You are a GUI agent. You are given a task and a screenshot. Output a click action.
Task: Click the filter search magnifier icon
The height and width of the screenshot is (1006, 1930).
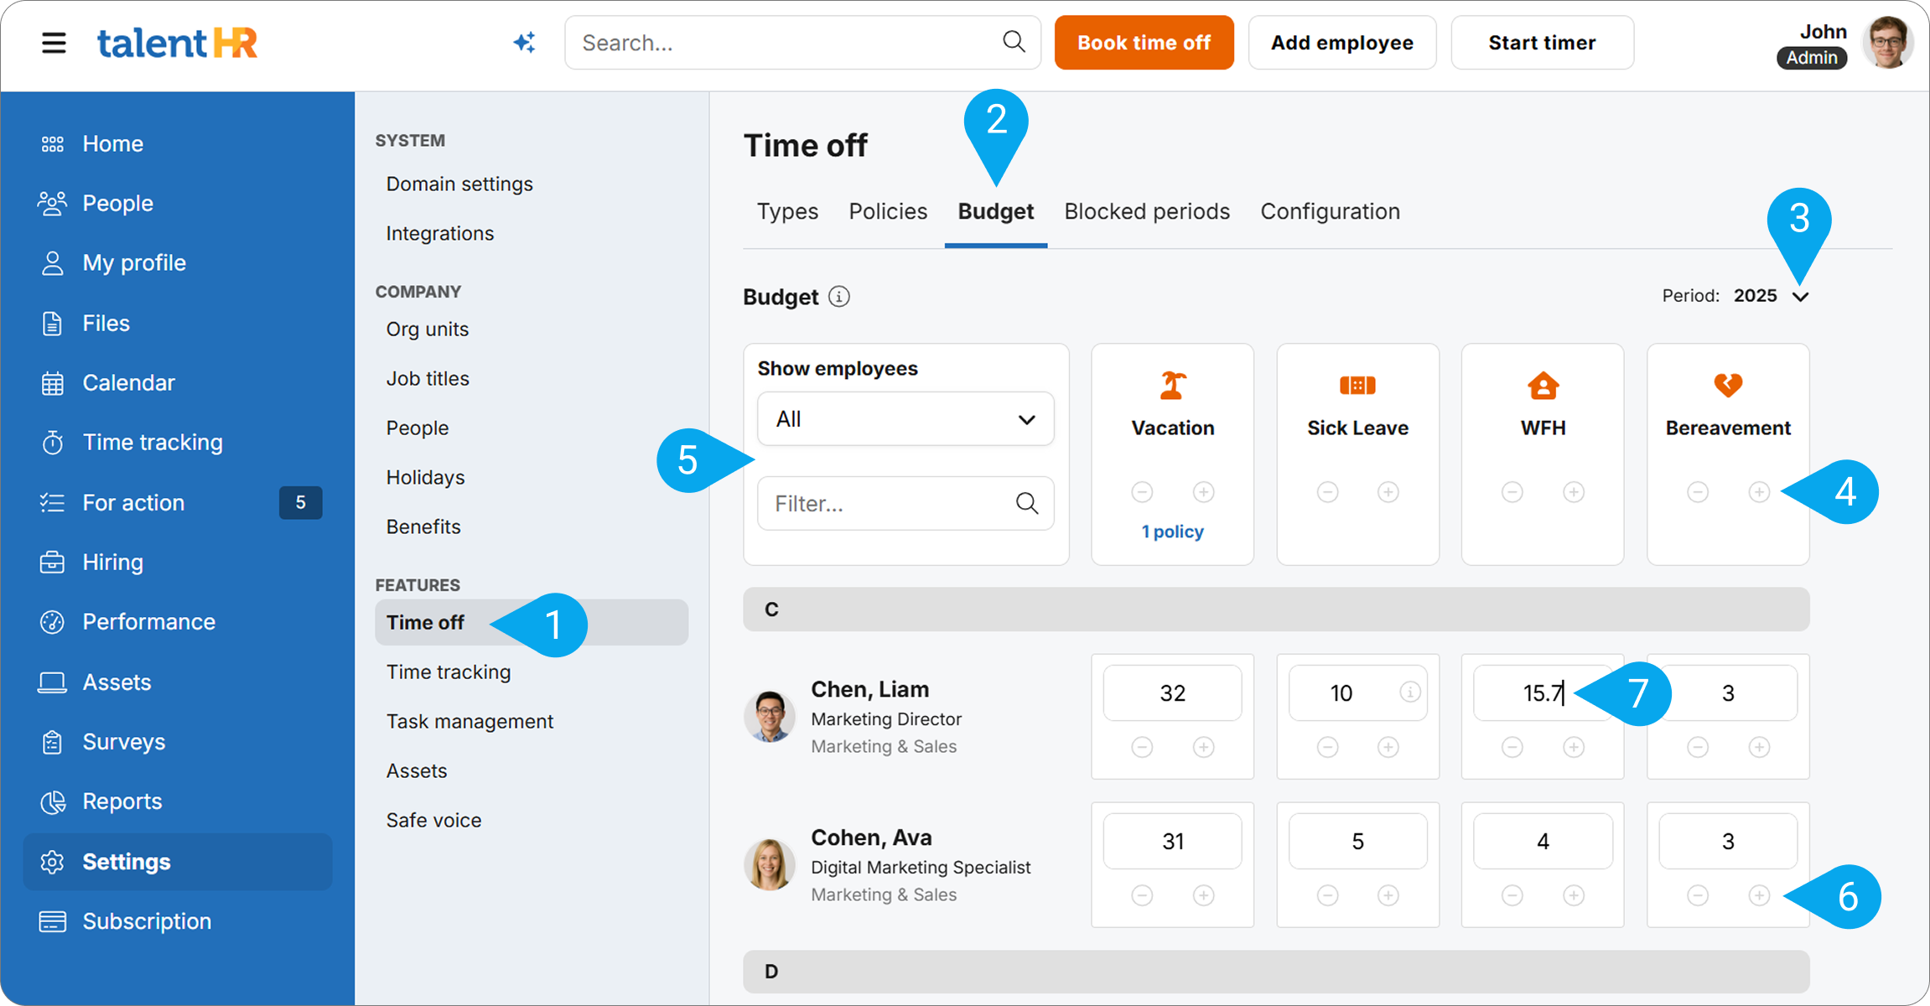(x=1027, y=503)
